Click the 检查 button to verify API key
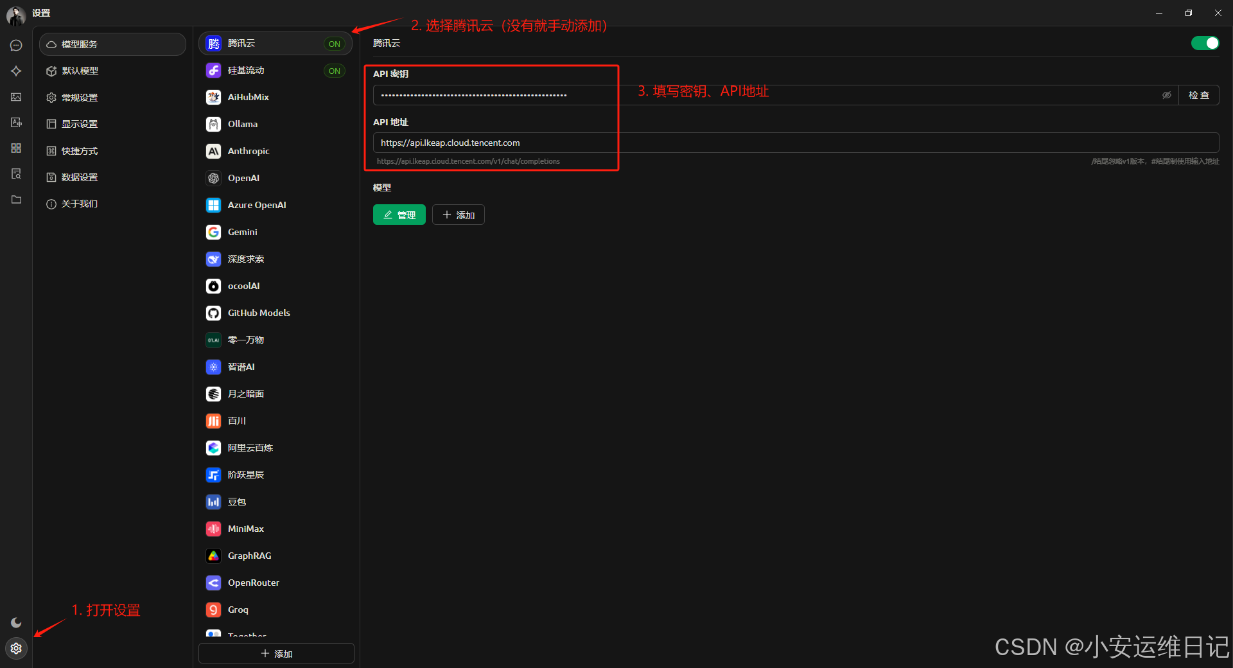The image size is (1233, 668). pyautogui.click(x=1198, y=95)
